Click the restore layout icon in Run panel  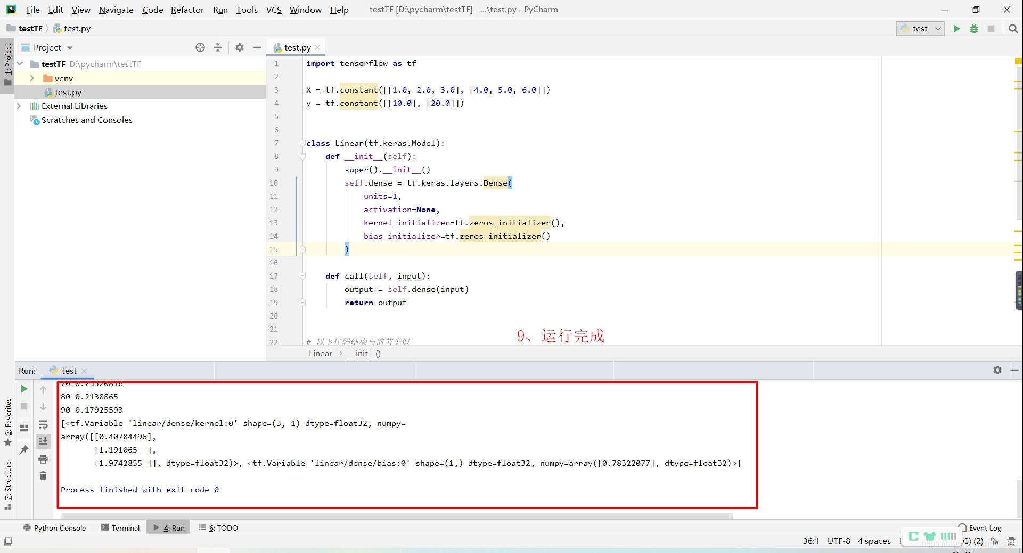pos(24,428)
